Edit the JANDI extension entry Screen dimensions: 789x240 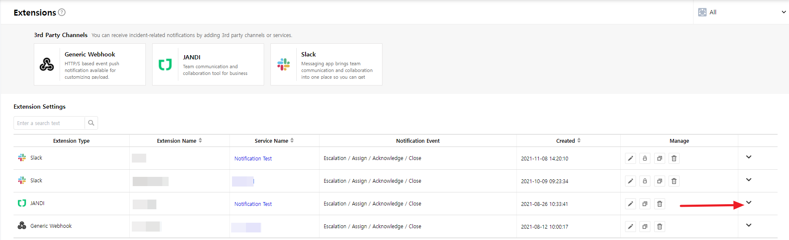click(630, 204)
